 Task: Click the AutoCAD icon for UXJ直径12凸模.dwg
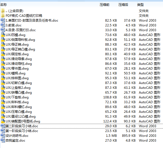[x=3, y=117]
